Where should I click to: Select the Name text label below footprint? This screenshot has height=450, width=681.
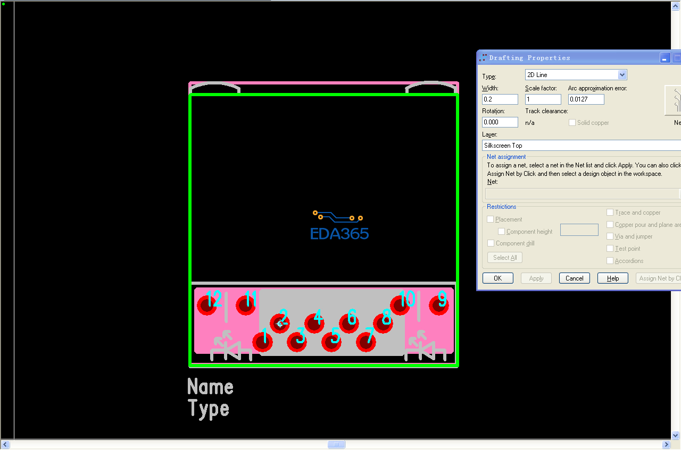pos(210,387)
